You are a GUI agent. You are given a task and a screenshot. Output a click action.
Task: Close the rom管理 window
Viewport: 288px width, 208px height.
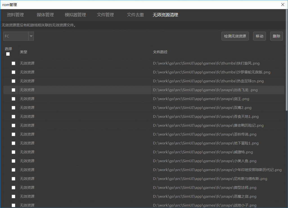click(x=283, y=4)
